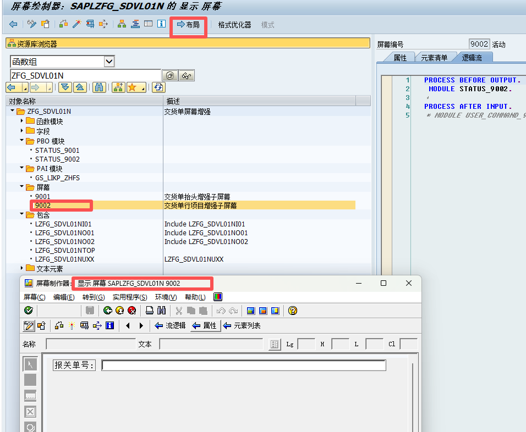526x432 pixels.
Task: Click the green back arrow icon in Screen Maker
Action: tap(108, 311)
